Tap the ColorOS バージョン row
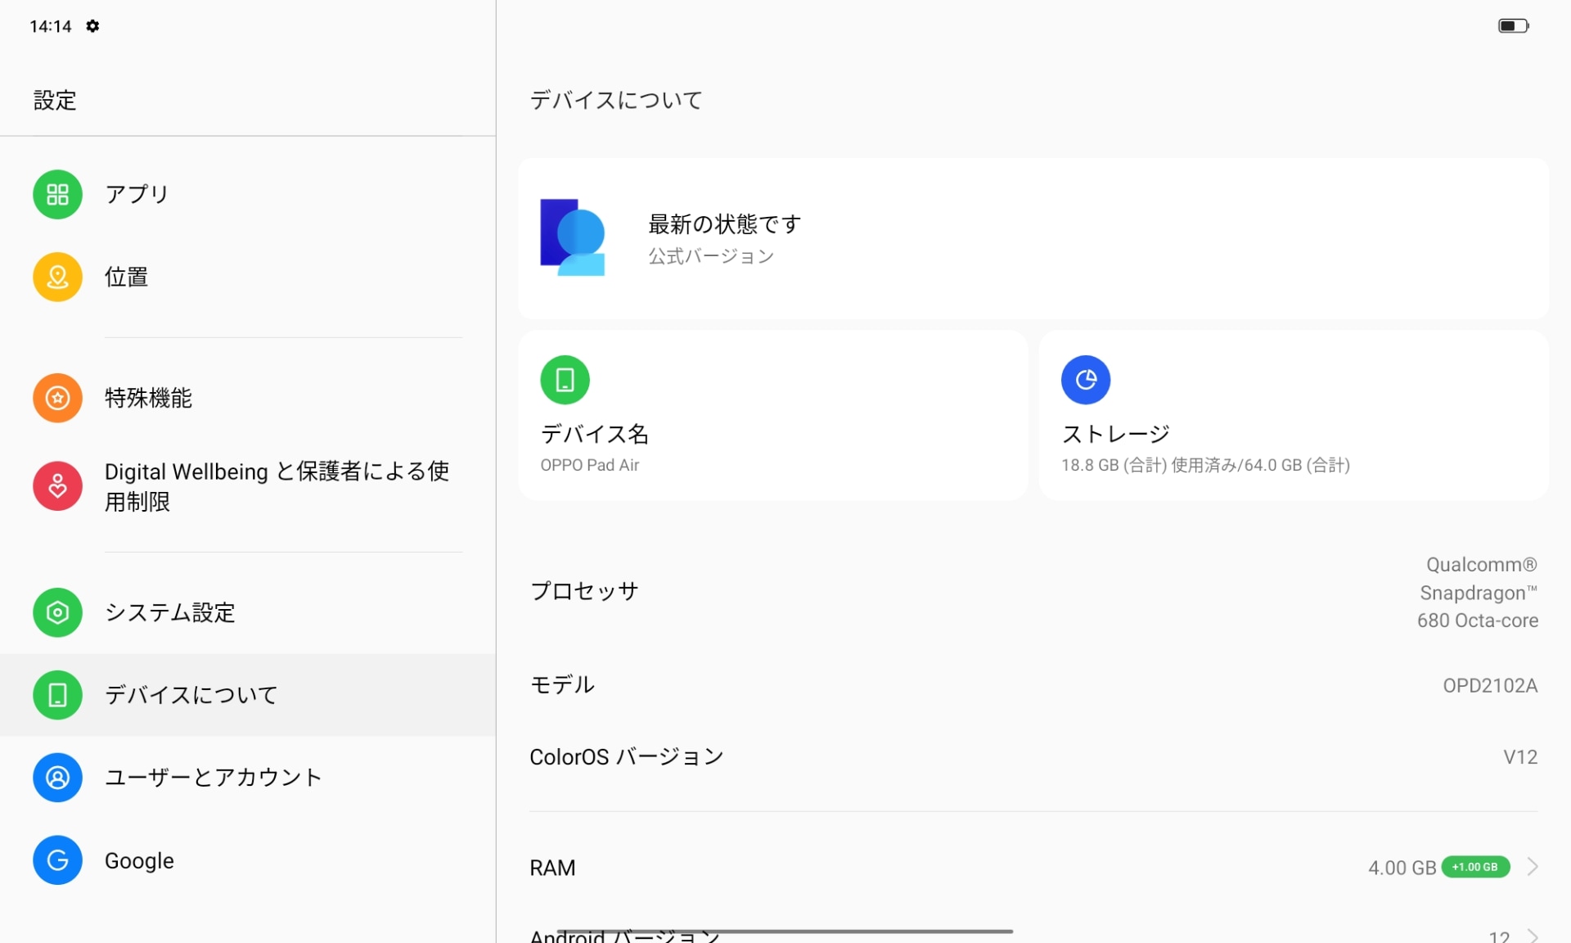This screenshot has width=1571, height=943. pyautogui.click(x=1033, y=757)
